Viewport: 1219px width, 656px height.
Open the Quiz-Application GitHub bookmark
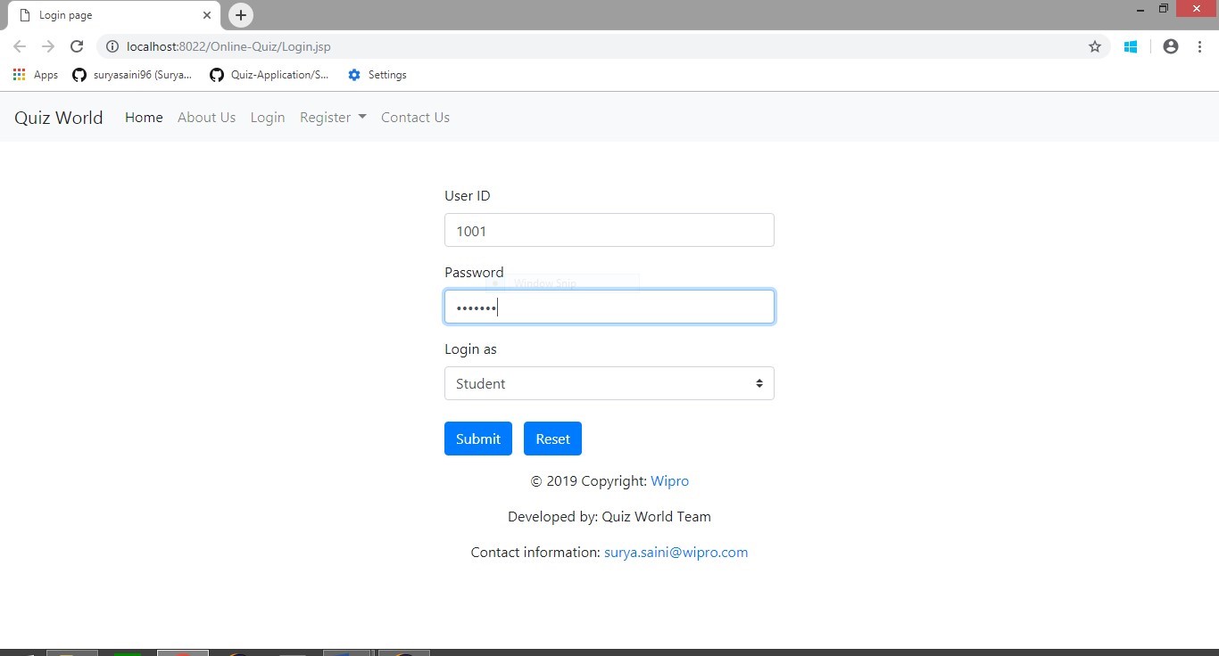coord(270,75)
